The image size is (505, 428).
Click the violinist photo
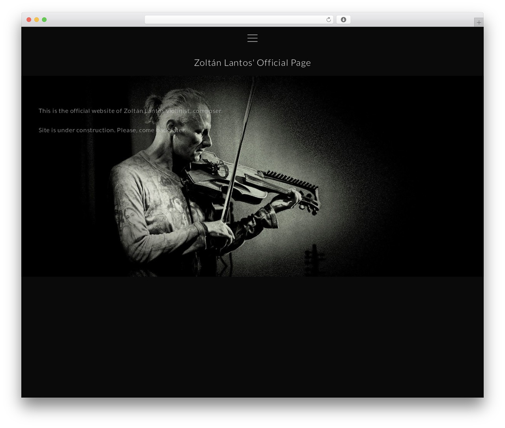point(252,176)
